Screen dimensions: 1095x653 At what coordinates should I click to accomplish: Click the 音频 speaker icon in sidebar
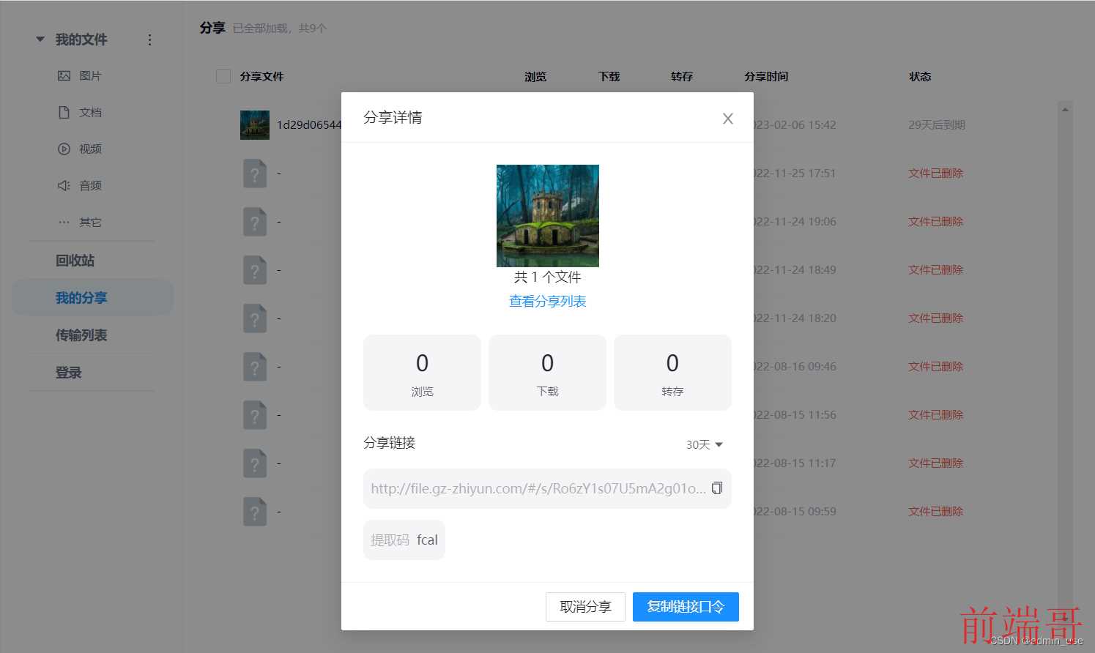tap(64, 185)
